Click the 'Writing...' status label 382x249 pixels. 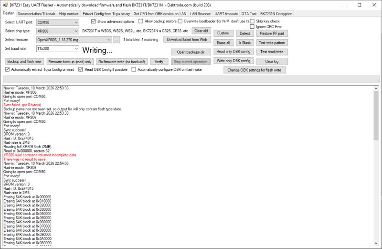pyautogui.click(x=97, y=50)
